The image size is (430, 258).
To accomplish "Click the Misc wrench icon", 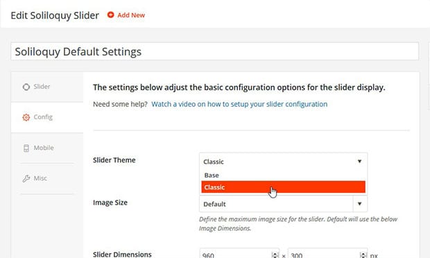I will tap(26, 178).
